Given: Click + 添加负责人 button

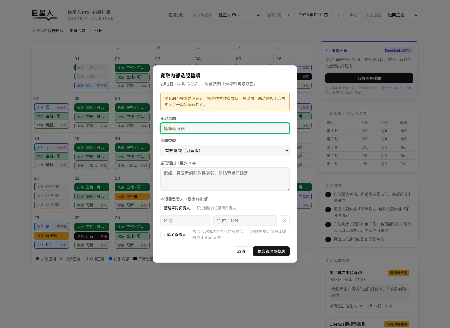Looking at the screenshot, I should pos(175,235).
